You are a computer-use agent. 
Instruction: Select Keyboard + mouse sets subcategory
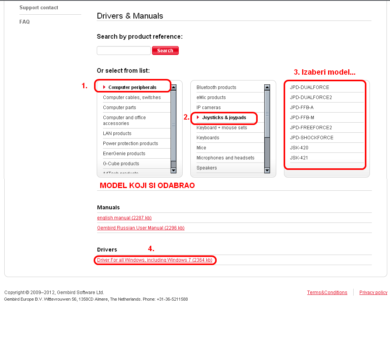[222, 128]
